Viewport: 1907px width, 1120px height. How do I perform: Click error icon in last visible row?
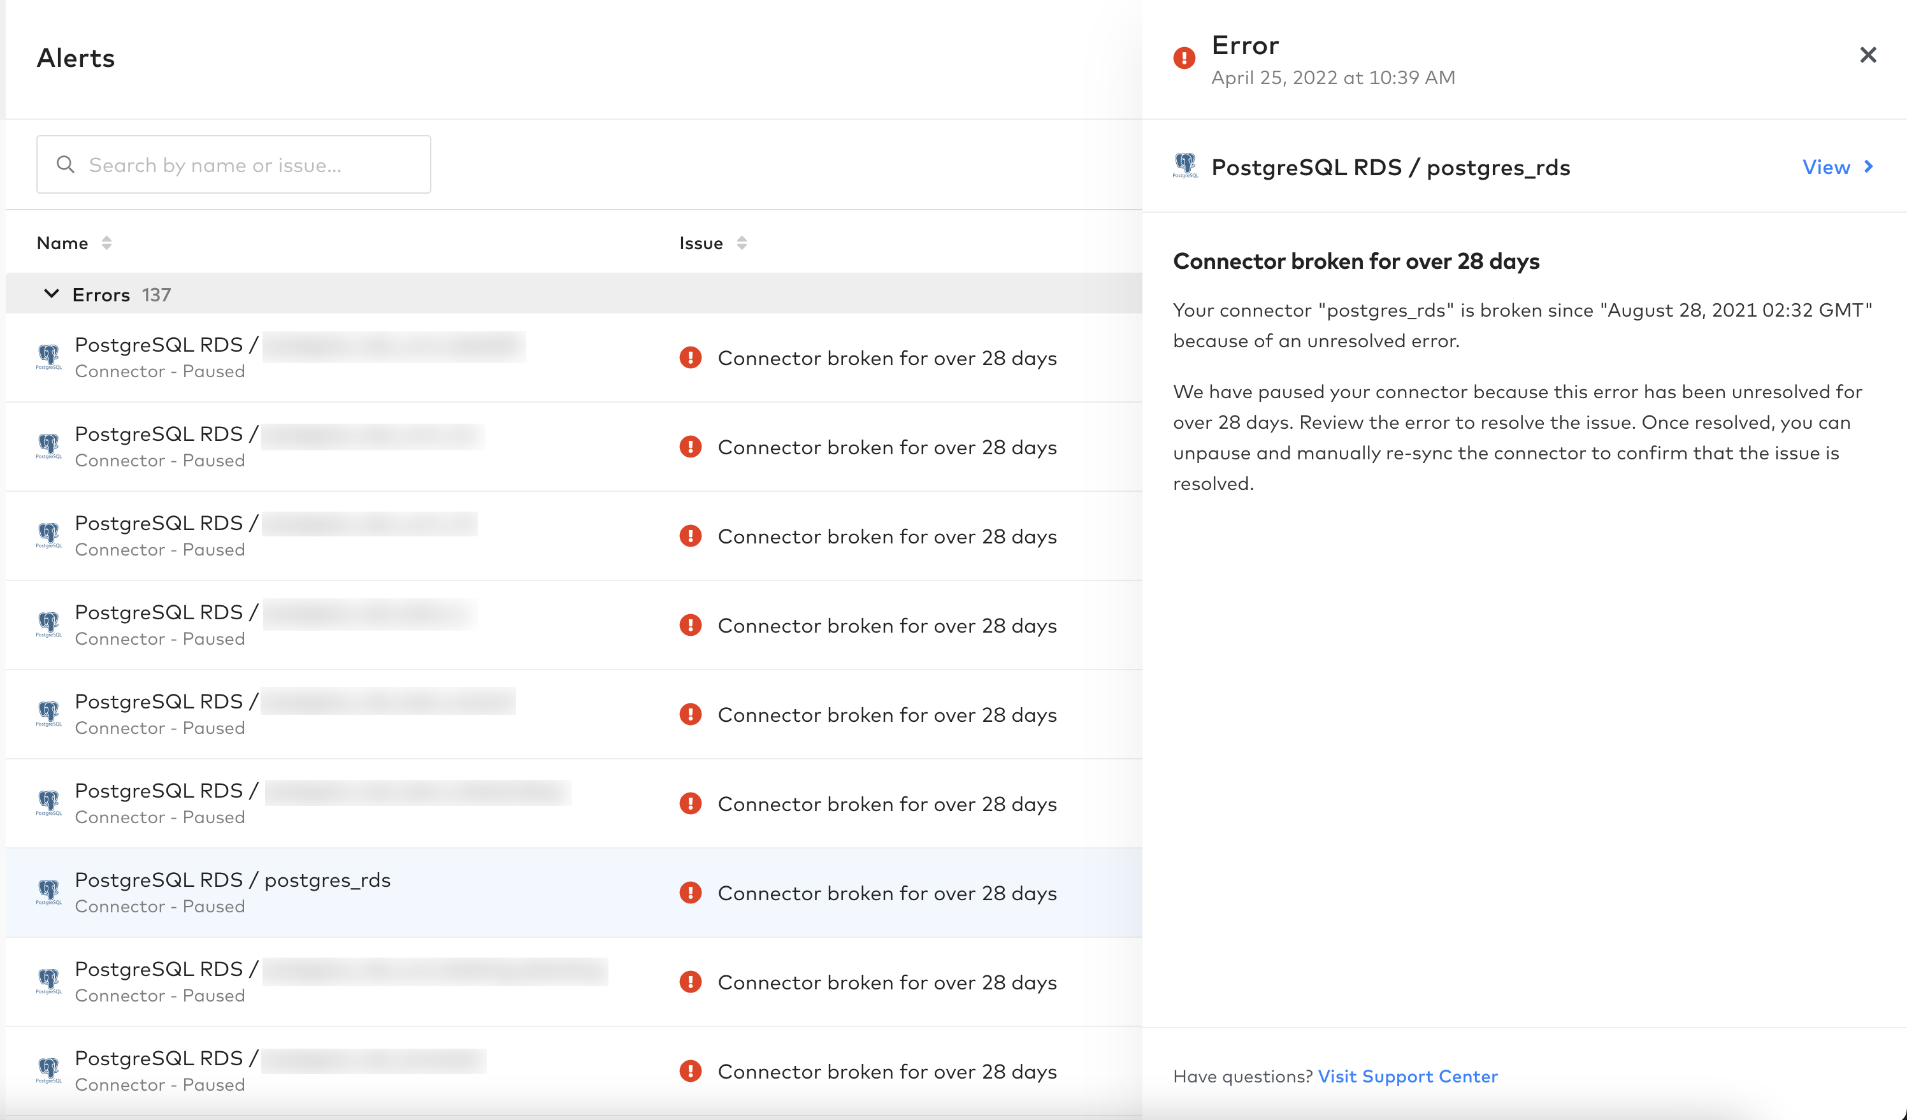[x=690, y=1072]
